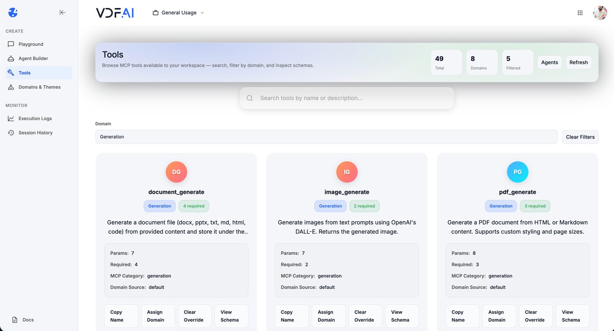Click the VDF AI logo
This screenshot has width=614, height=331.
point(115,13)
